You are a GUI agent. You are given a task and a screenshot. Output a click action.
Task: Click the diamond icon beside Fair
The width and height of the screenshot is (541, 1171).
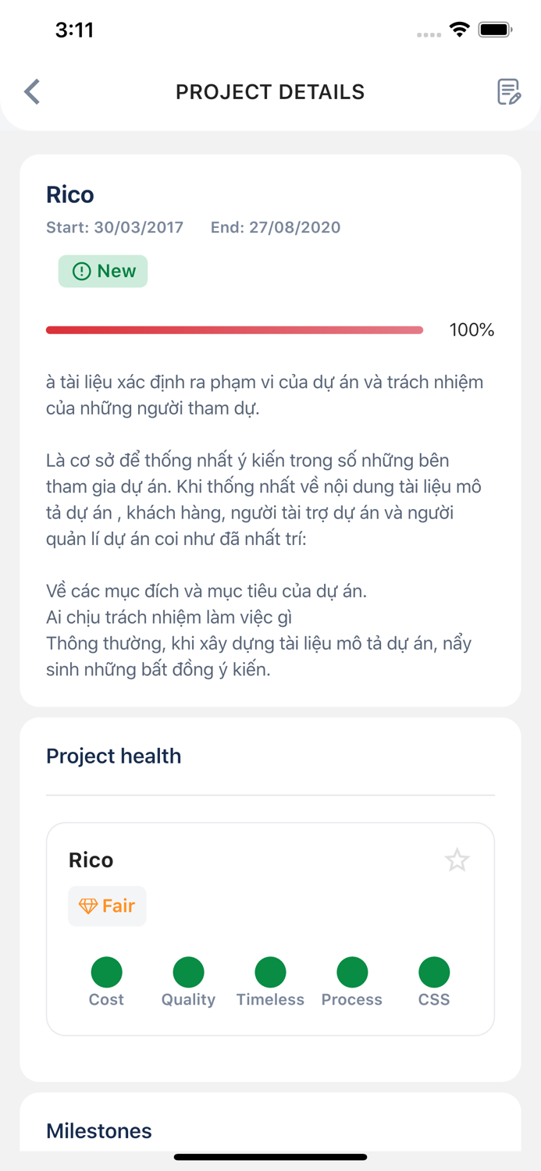[x=87, y=906]
